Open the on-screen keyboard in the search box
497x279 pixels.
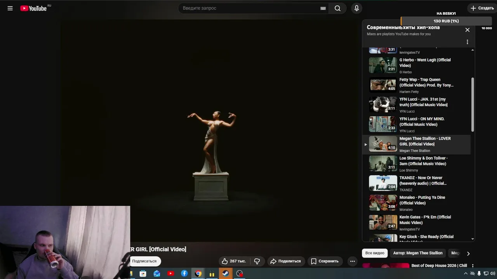coord(323,8)
